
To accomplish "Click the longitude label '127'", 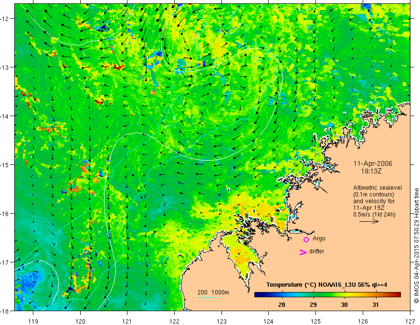I will [x=410, y=321].
